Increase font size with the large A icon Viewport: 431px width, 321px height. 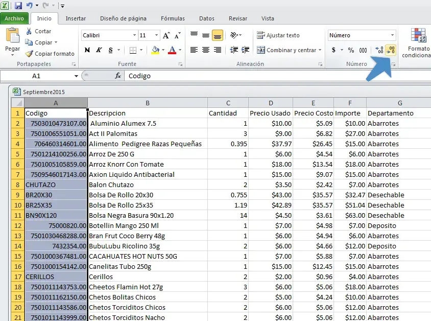[x=166, y=35]
